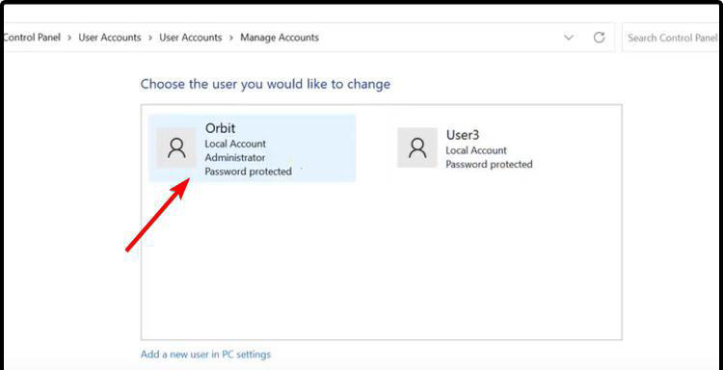Screen dimensions: 723x370
Task: Click in the Search Control Panel field
Action: point(672,38)
